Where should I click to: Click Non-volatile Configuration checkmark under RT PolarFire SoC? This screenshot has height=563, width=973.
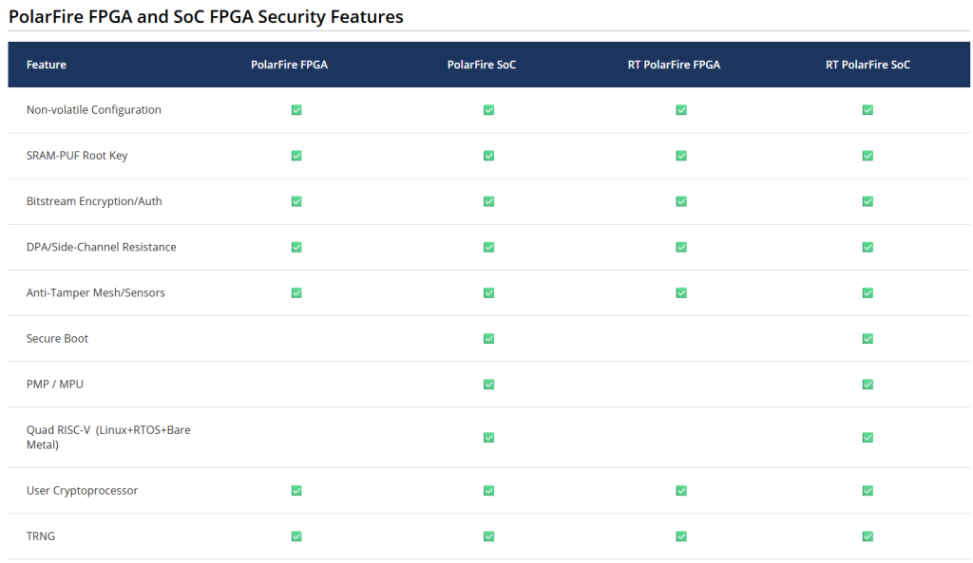868,110
